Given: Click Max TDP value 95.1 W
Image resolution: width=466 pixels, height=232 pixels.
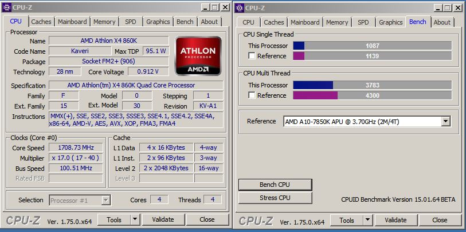Looking at the screenshot, I should coord(156,51).
